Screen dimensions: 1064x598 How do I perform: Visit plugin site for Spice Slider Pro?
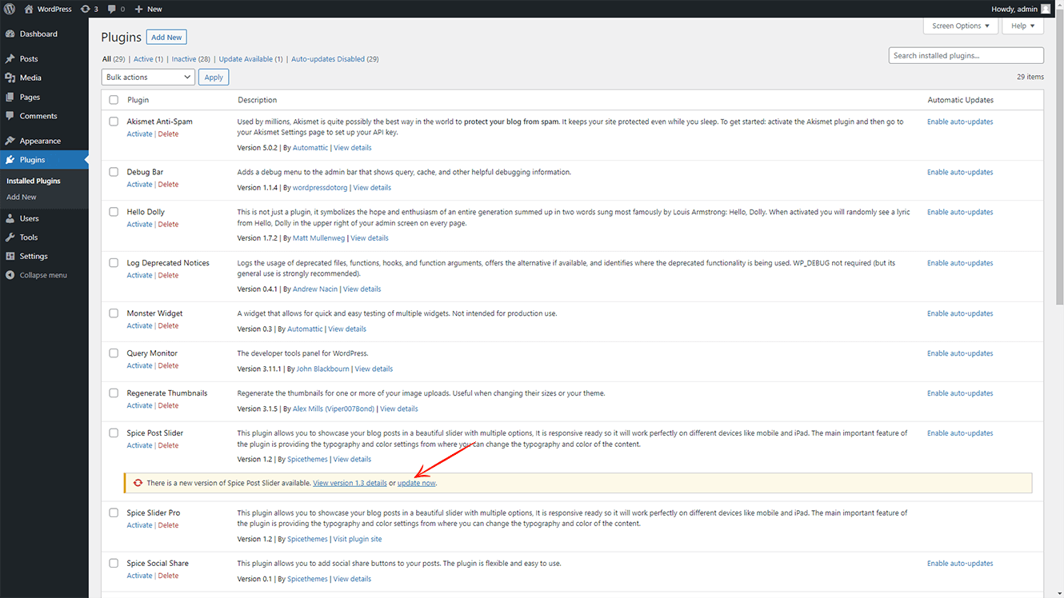coord(358,539)
